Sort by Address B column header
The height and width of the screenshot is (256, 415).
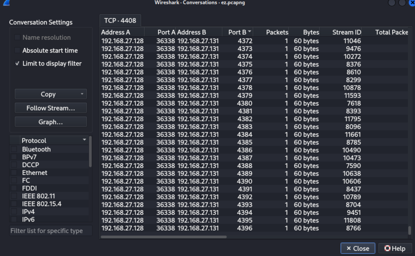[199, 32]
